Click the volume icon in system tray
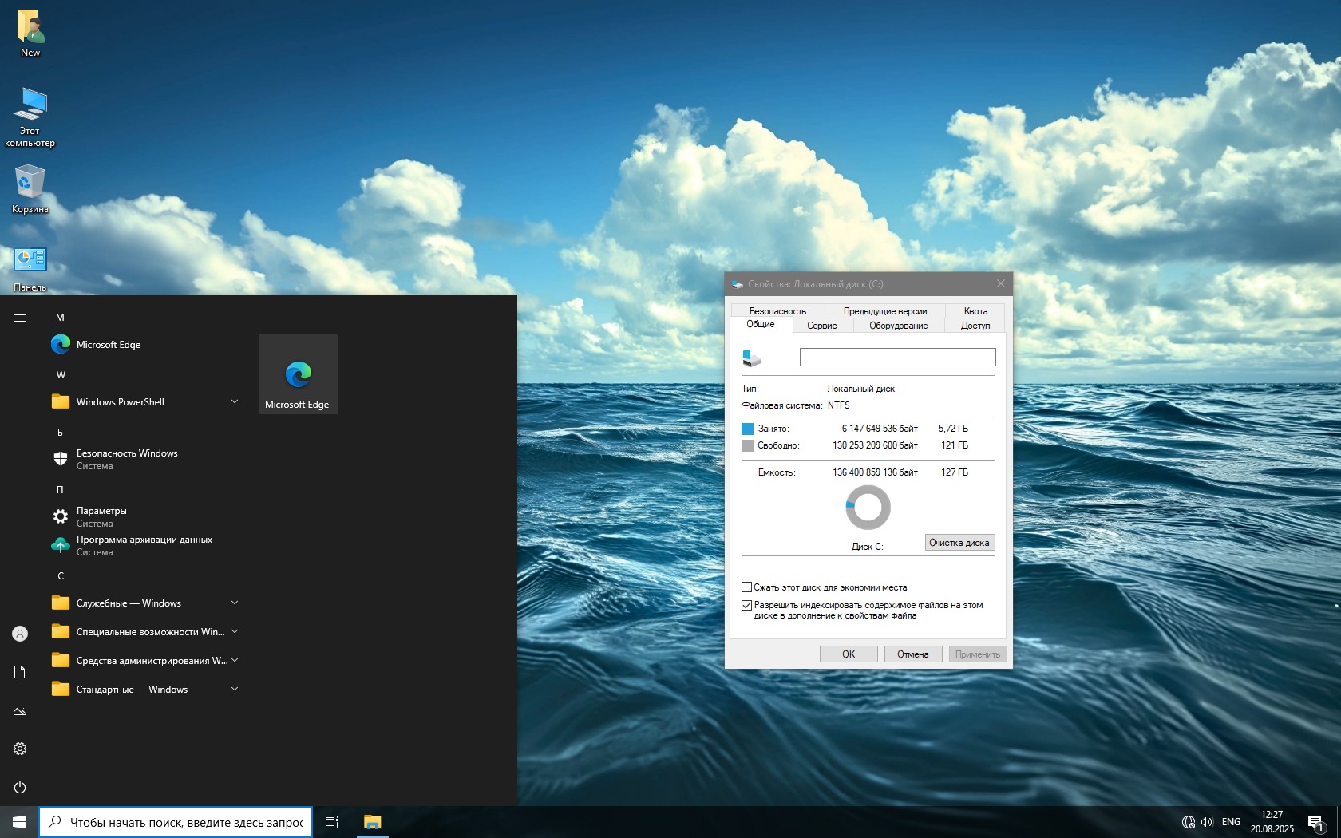 [x=1206, y=822]
